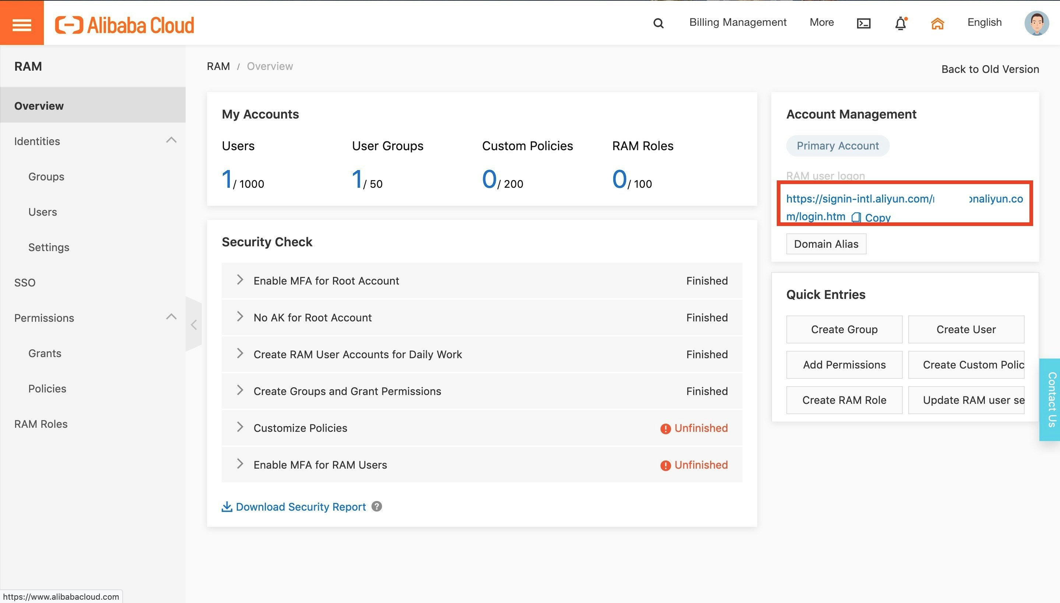Expand Enable MFA for RAM Users row
Screen dimensions: 1060x603
pyautogui.click(x=240, y=464)
